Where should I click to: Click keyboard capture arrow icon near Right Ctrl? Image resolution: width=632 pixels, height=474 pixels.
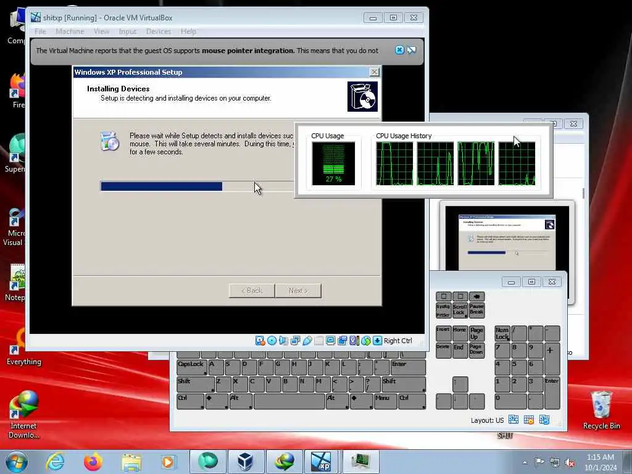[x=377, y=341]
